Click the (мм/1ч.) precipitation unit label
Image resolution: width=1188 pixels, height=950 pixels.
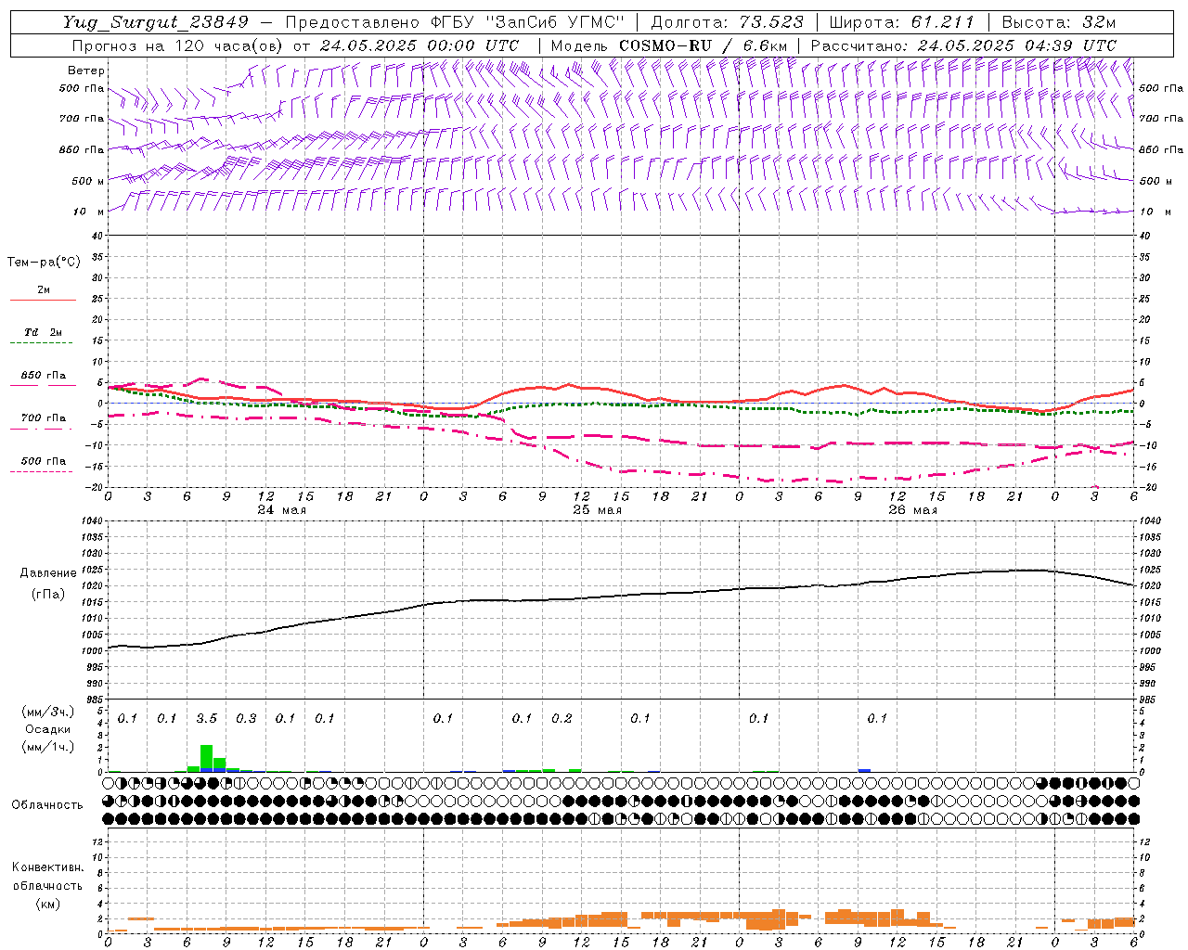click(x=47, y=747)
